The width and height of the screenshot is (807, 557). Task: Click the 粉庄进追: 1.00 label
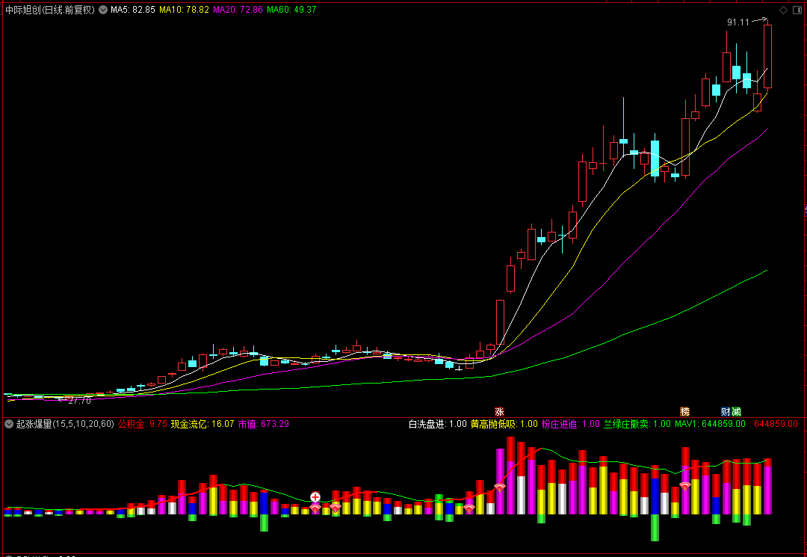[x=571, y=424]
